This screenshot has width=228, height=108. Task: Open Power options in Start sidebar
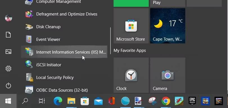click(x=8, y=85)
